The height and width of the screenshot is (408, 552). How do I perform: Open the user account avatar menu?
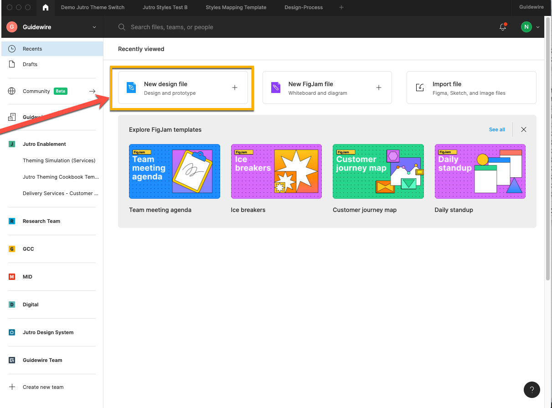[x=531, y=27]
